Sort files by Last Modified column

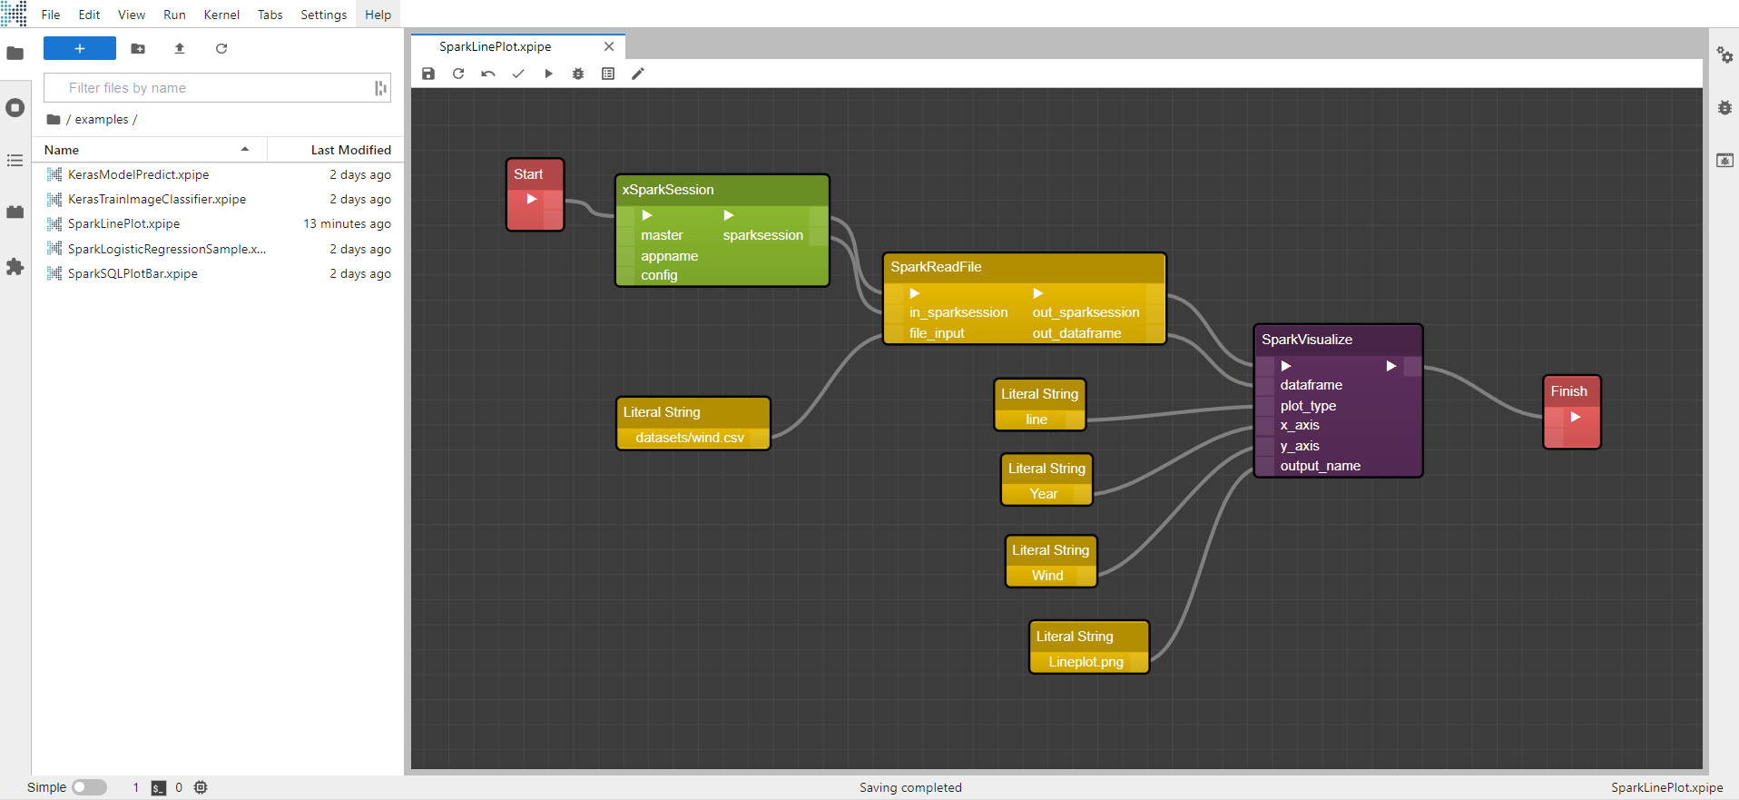(350, 150)
